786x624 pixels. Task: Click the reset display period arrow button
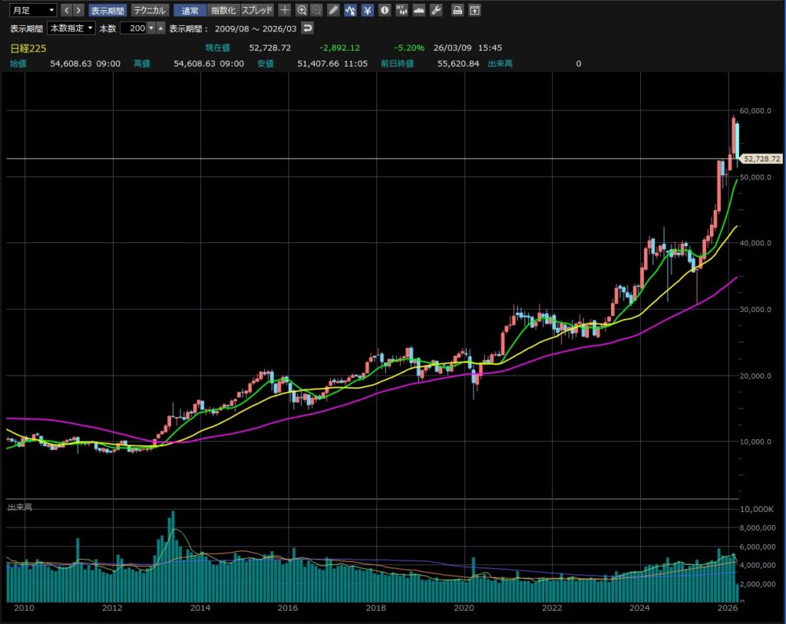[307, 28]
